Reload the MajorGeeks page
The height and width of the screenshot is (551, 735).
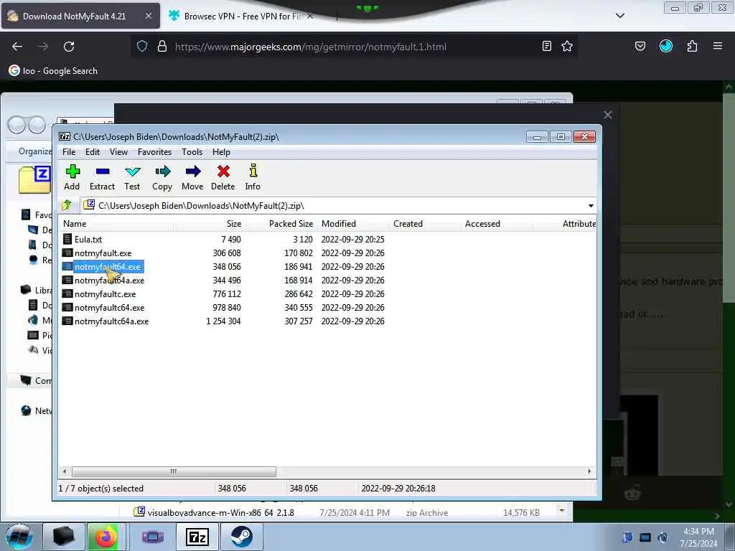point(69,47)
